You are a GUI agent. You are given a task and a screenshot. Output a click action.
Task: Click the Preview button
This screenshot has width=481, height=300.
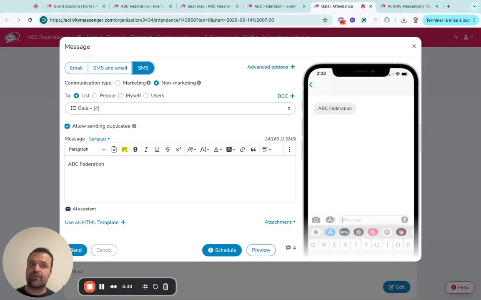tap(261, 250)
